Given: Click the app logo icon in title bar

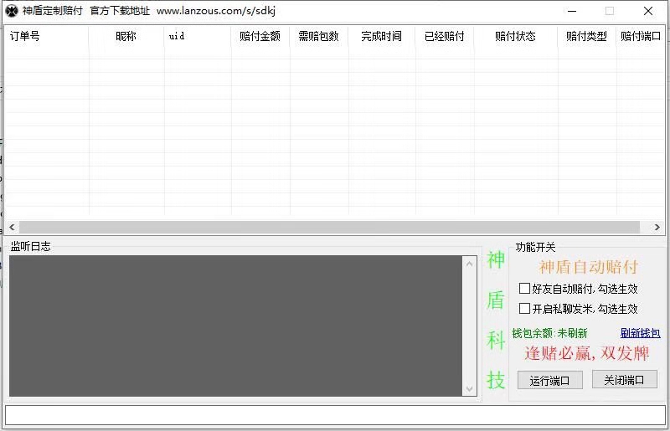Looking at the screenshot, I should (12, 11).
